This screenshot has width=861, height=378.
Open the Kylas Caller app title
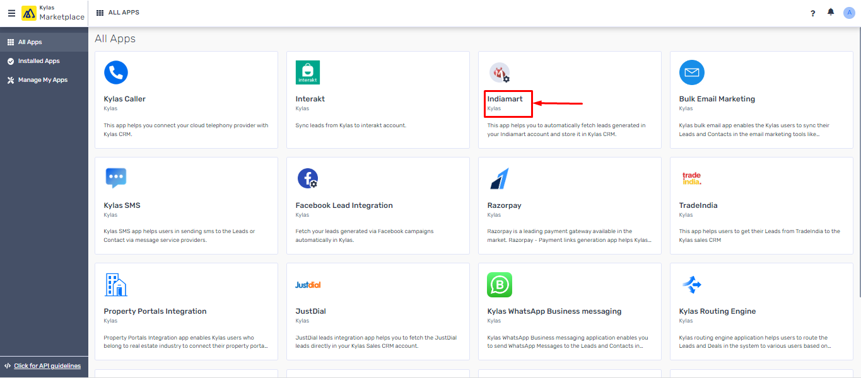pos(125,99)
